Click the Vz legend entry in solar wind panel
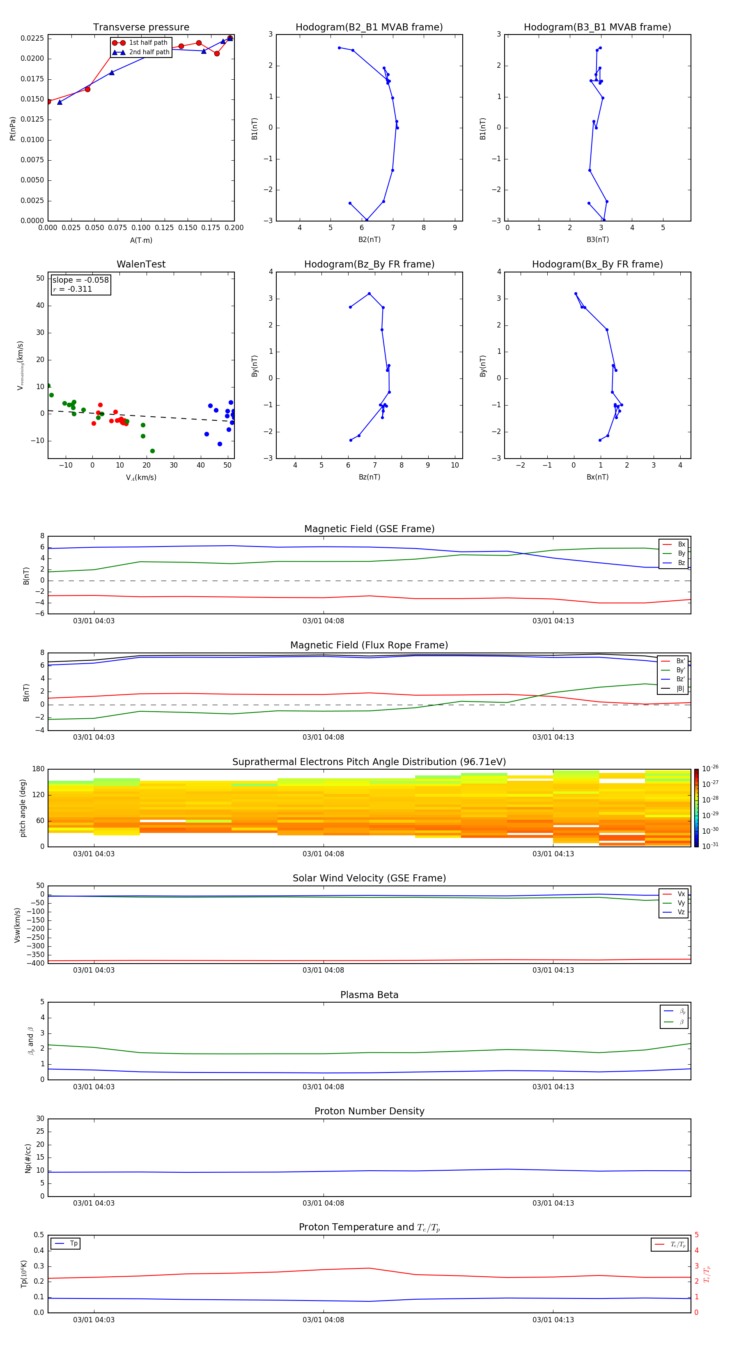Image resolution: width=739 pixels, height=1356 pixels. (x=674, y=912)
